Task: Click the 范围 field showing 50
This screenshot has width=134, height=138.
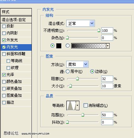Action: (107, 115)
